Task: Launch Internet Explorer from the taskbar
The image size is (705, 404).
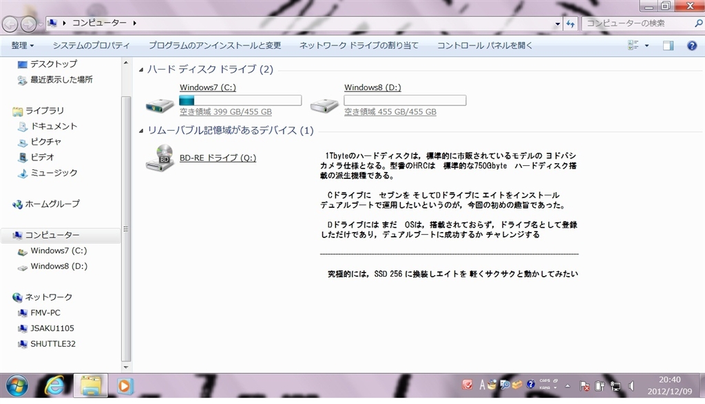Action: pyautogui.click(x=54, y=386)
